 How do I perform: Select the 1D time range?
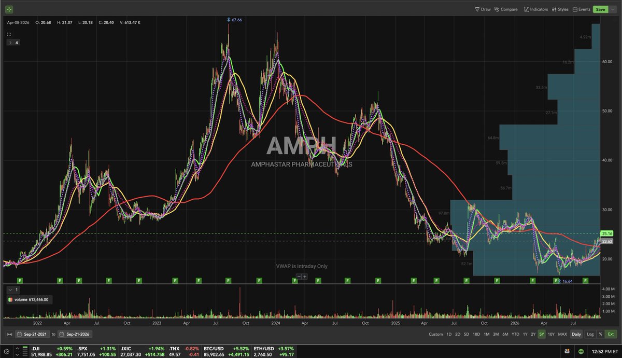449,334
